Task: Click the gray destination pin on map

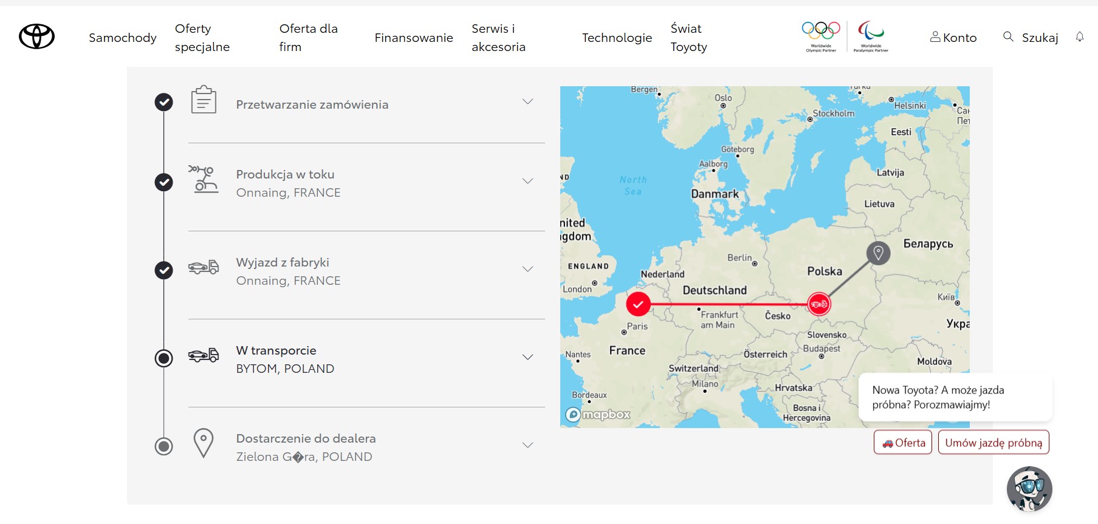Action: tap(878, 253)
